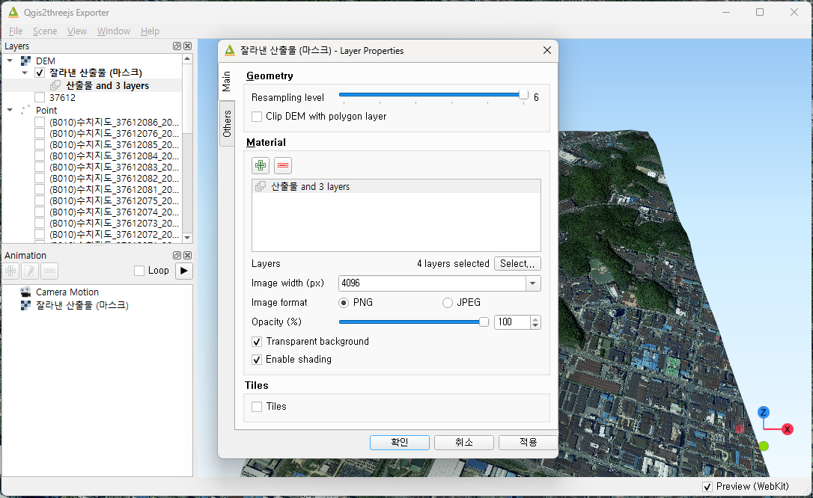
Task: Toggle Clip DEM with polygon layer
Action: [257, 117]
